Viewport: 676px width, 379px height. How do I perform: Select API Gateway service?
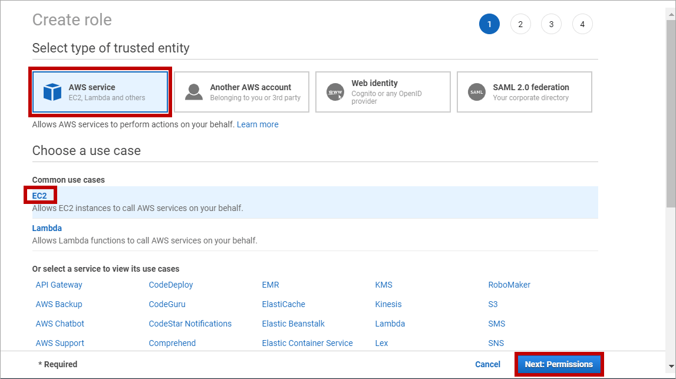[x=58, y=285]
